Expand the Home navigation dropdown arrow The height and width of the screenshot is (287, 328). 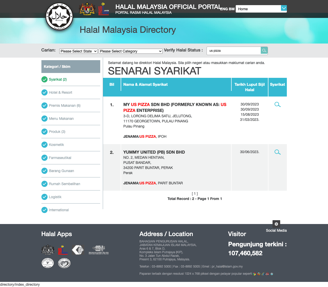[x=284, y=8]
